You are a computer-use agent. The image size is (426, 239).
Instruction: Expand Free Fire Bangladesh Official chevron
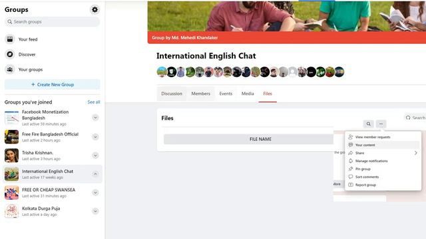click(95, 137)
